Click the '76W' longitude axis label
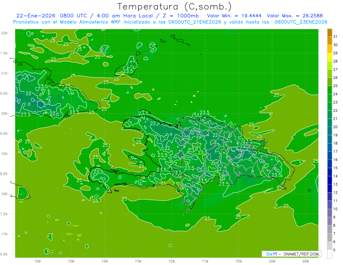 click(x=37, y=262)
